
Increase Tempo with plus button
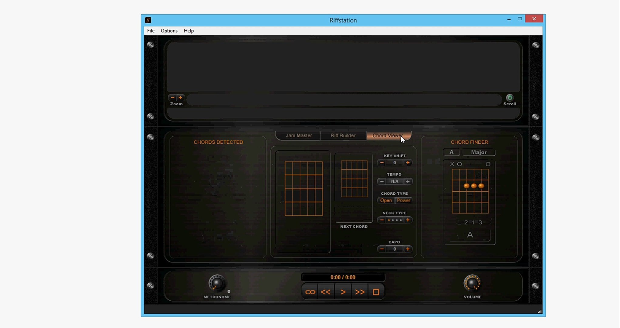pos(408,181)
